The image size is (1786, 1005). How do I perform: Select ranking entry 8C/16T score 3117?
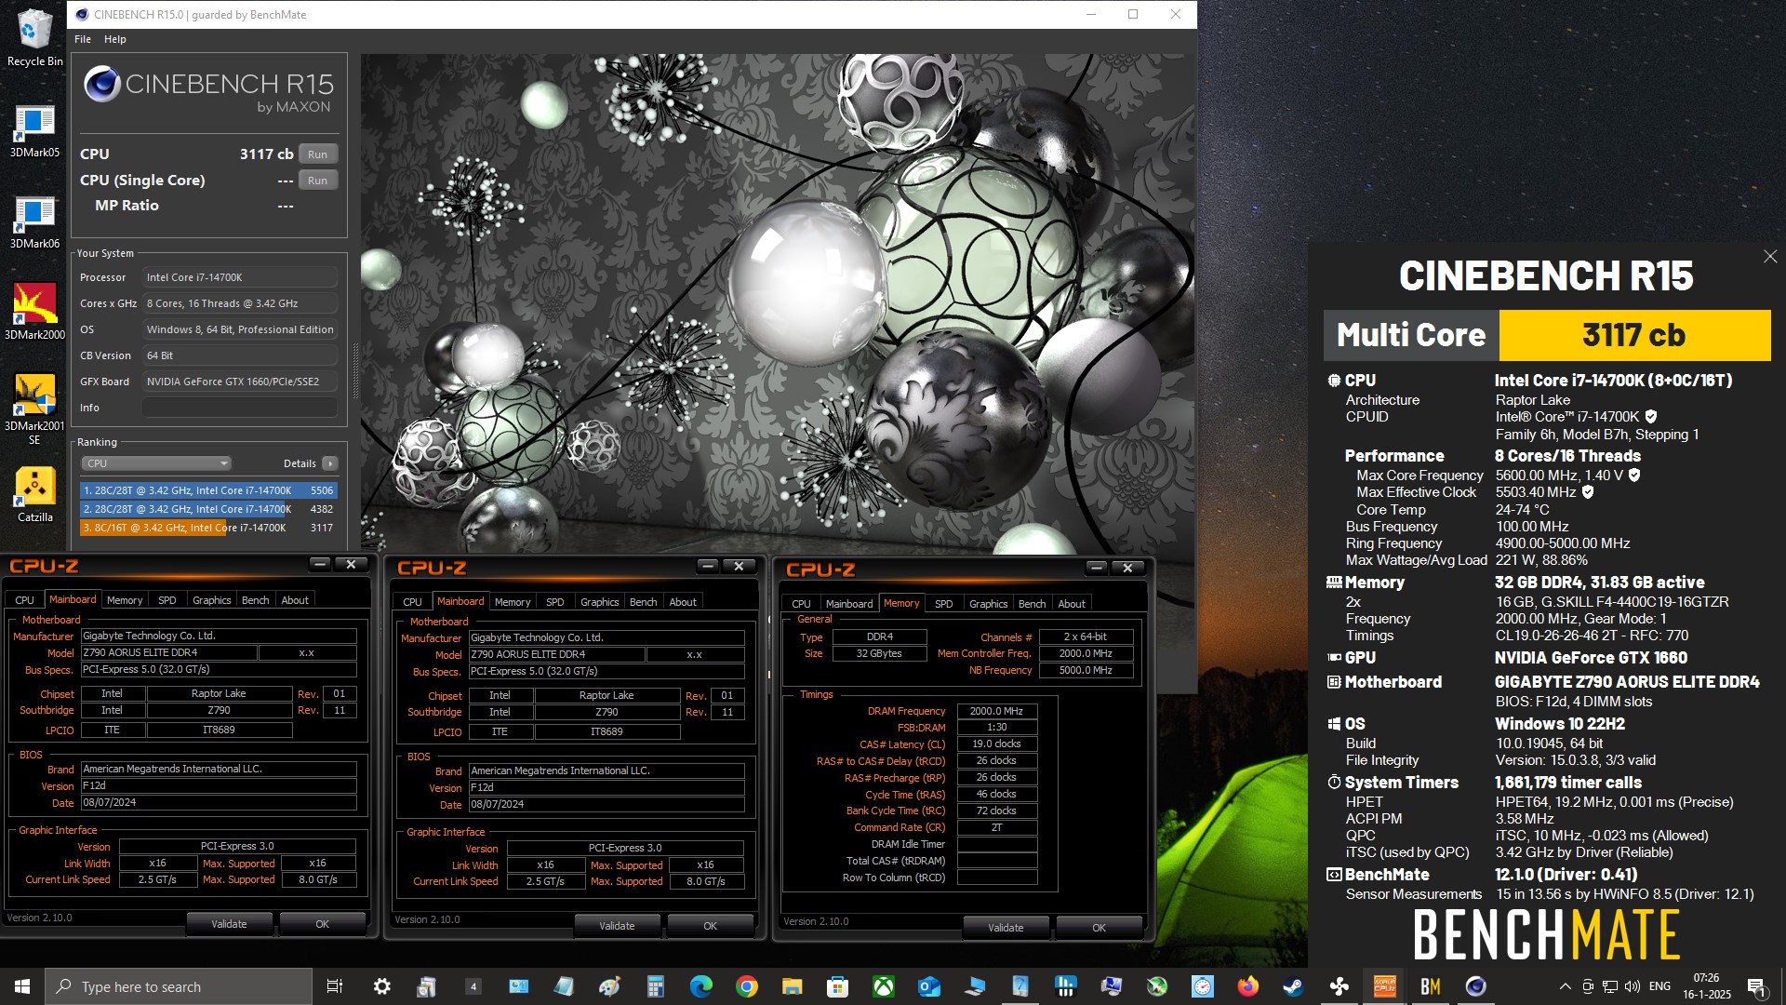tap(208, 528)
